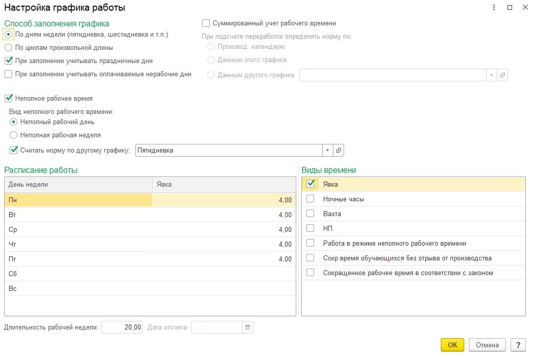
Task: Expand the Пятидневка schedule dropdown
Action: 327,151
